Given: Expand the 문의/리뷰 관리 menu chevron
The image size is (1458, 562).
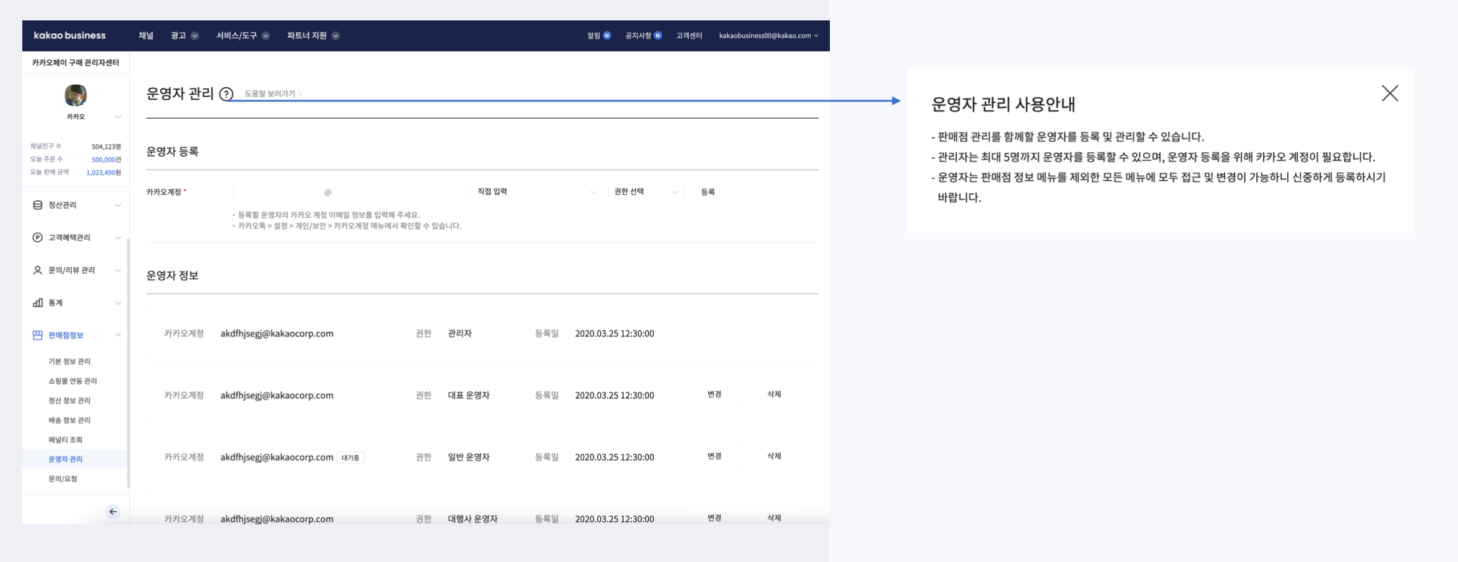Looking at the screenshot, I should [118, 270].
